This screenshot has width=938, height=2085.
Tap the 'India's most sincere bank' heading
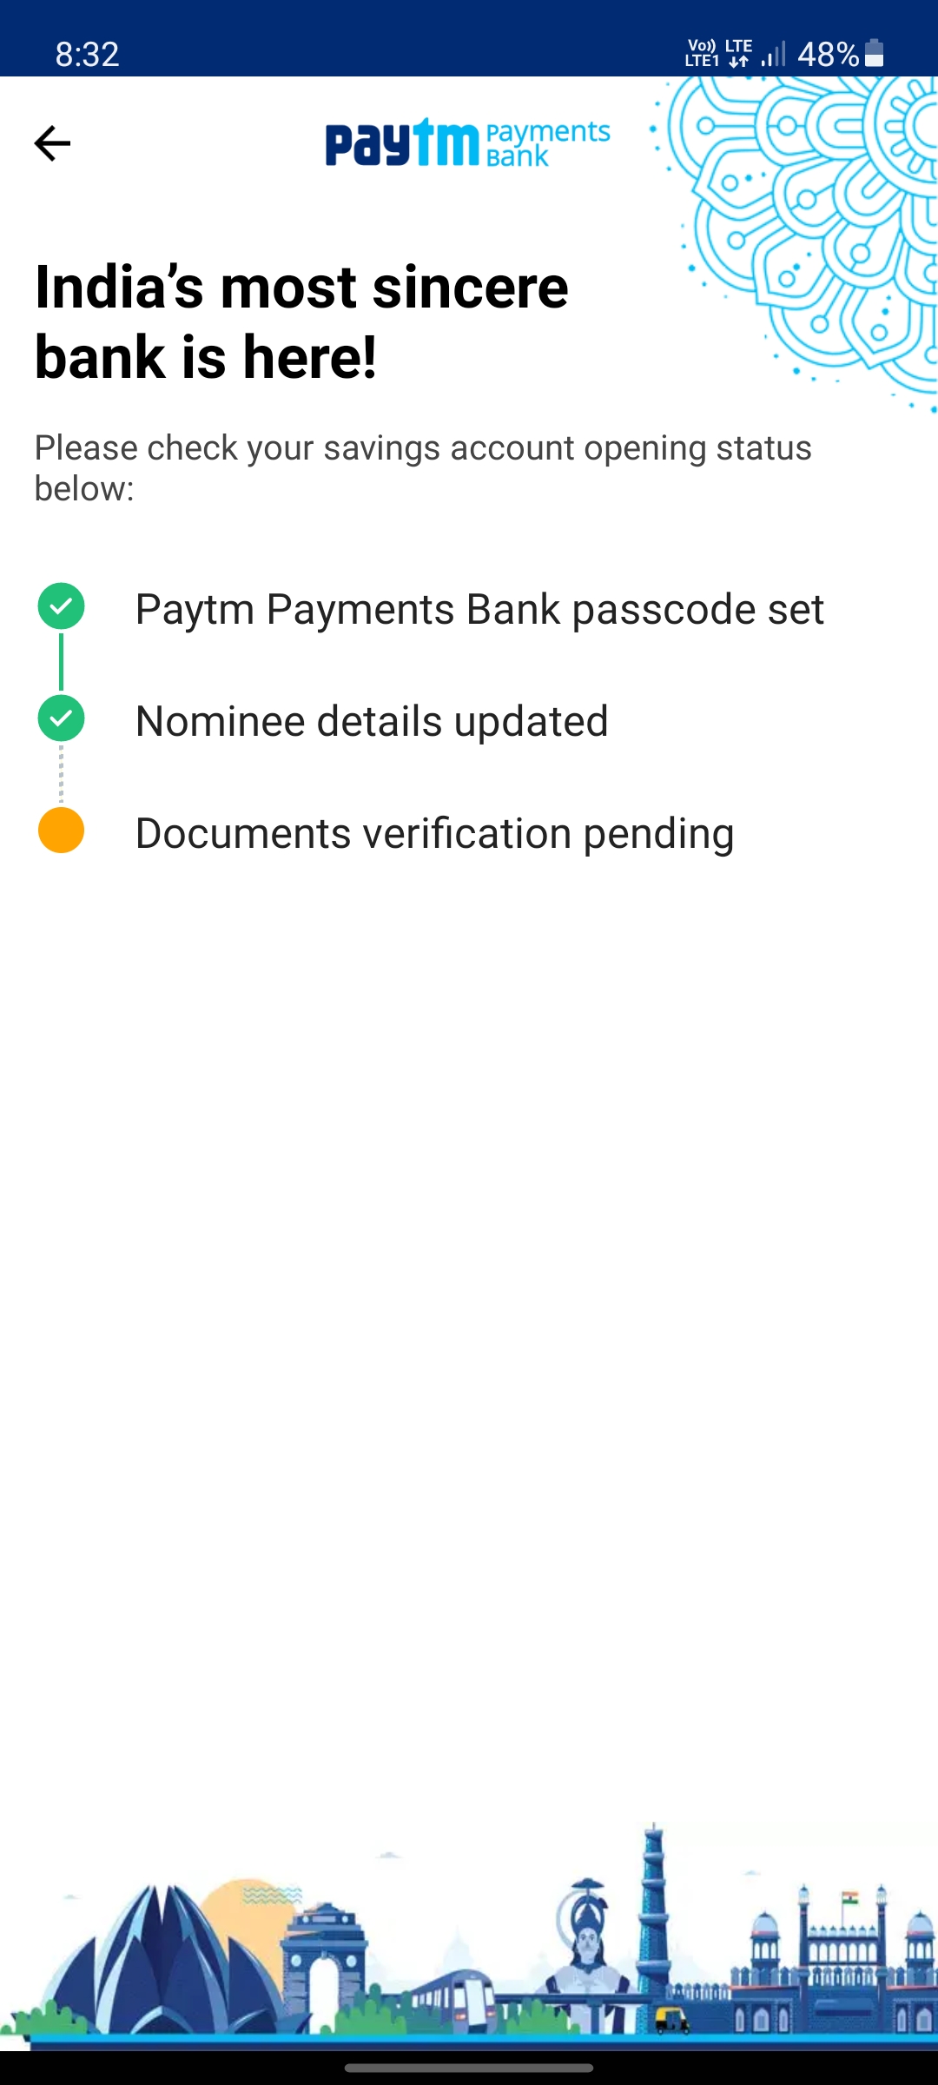point(301,321)
